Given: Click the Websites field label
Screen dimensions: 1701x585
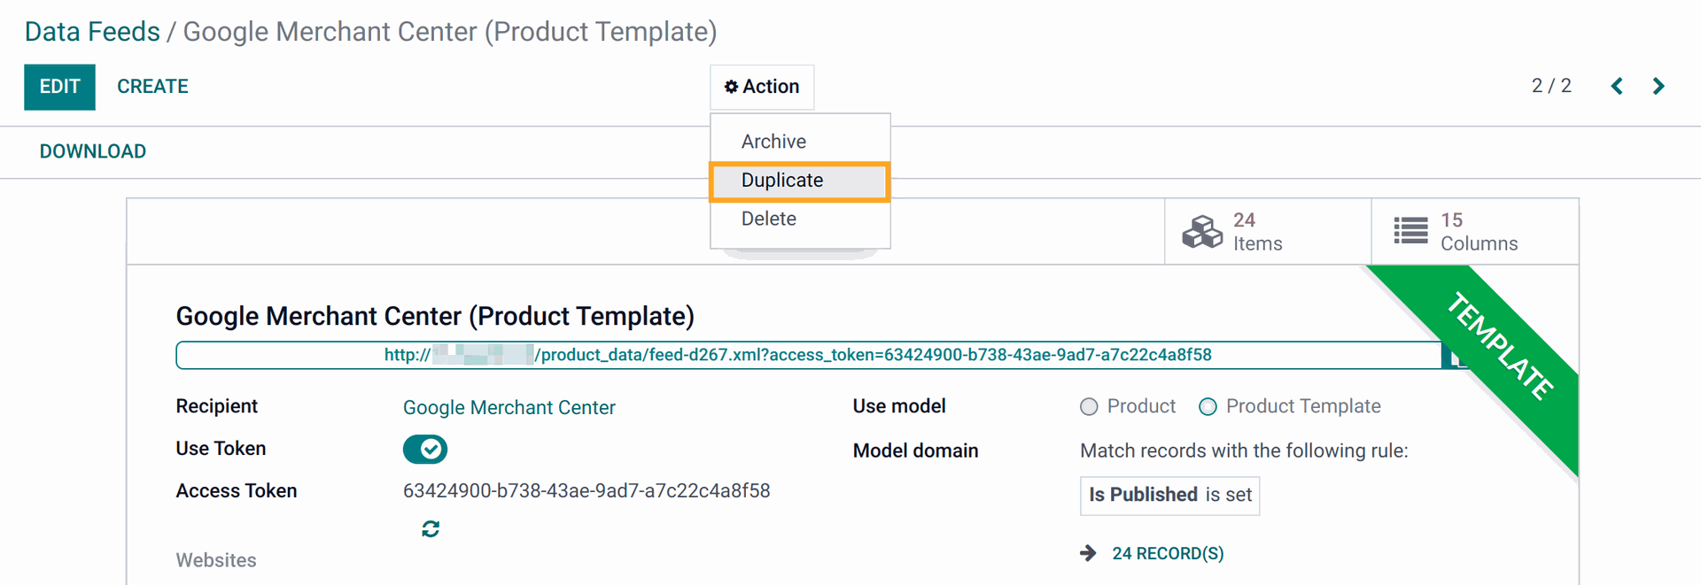Looking at the screenshot, I should [x=216, y=560].
